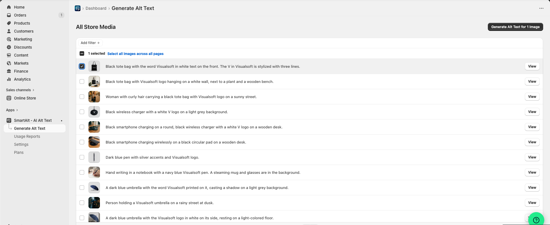The height and width of the screenshot is (225, 550).
Task: Check the smartphone on round charger row
Action: (82, 127)
